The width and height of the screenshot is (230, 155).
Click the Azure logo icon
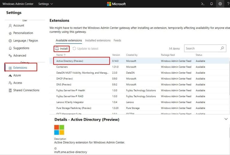point(10,75)
